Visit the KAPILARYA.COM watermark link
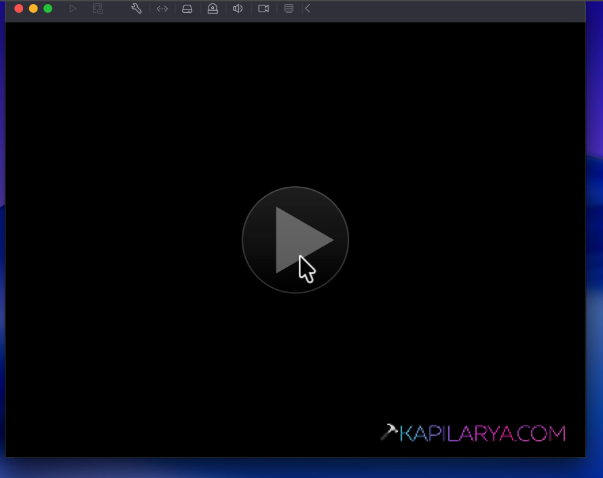Viewport: 603px width, 478px height. coord(483,433)
